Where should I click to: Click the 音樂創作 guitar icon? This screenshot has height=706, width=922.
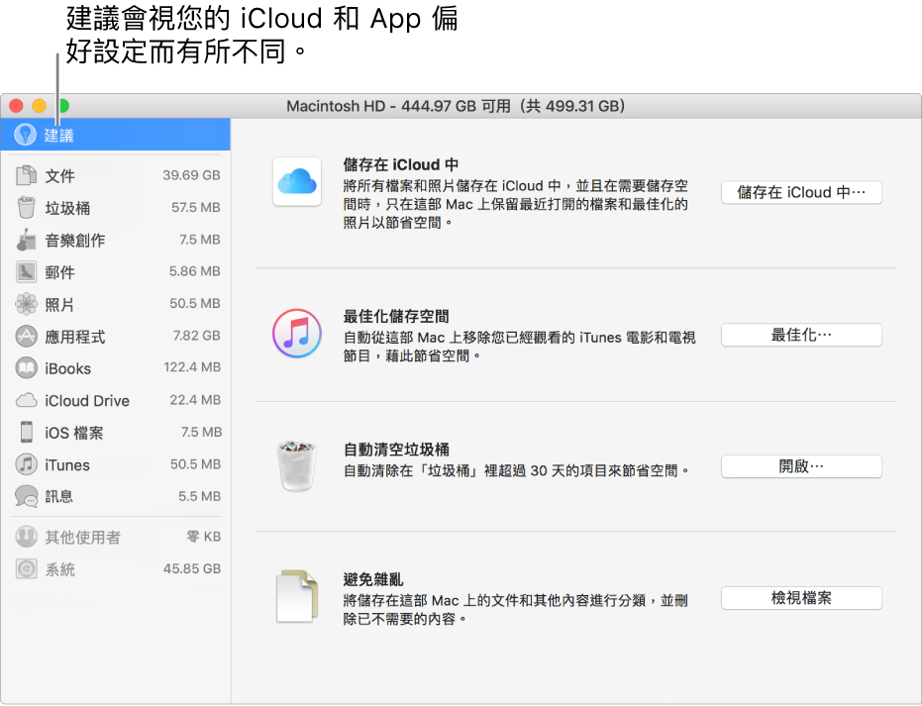(x=27, y=240)
